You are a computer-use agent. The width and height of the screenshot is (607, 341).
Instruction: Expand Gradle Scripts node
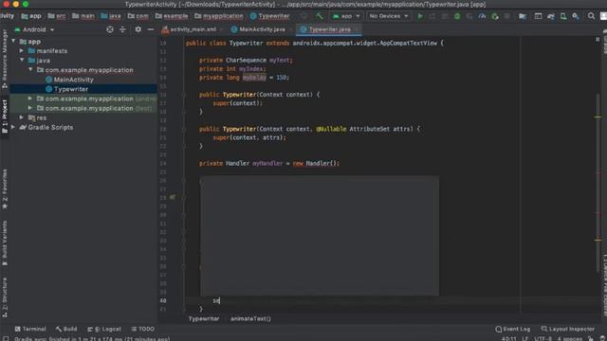pos(13,127)
